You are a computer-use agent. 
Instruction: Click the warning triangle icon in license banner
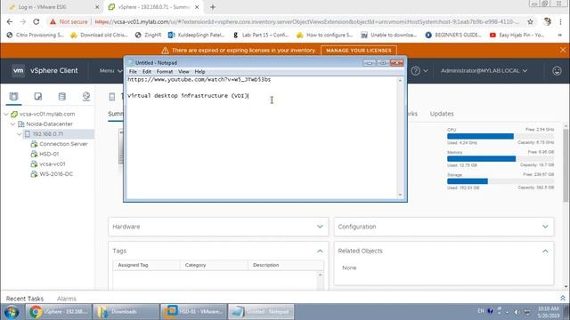click(165, 50)
